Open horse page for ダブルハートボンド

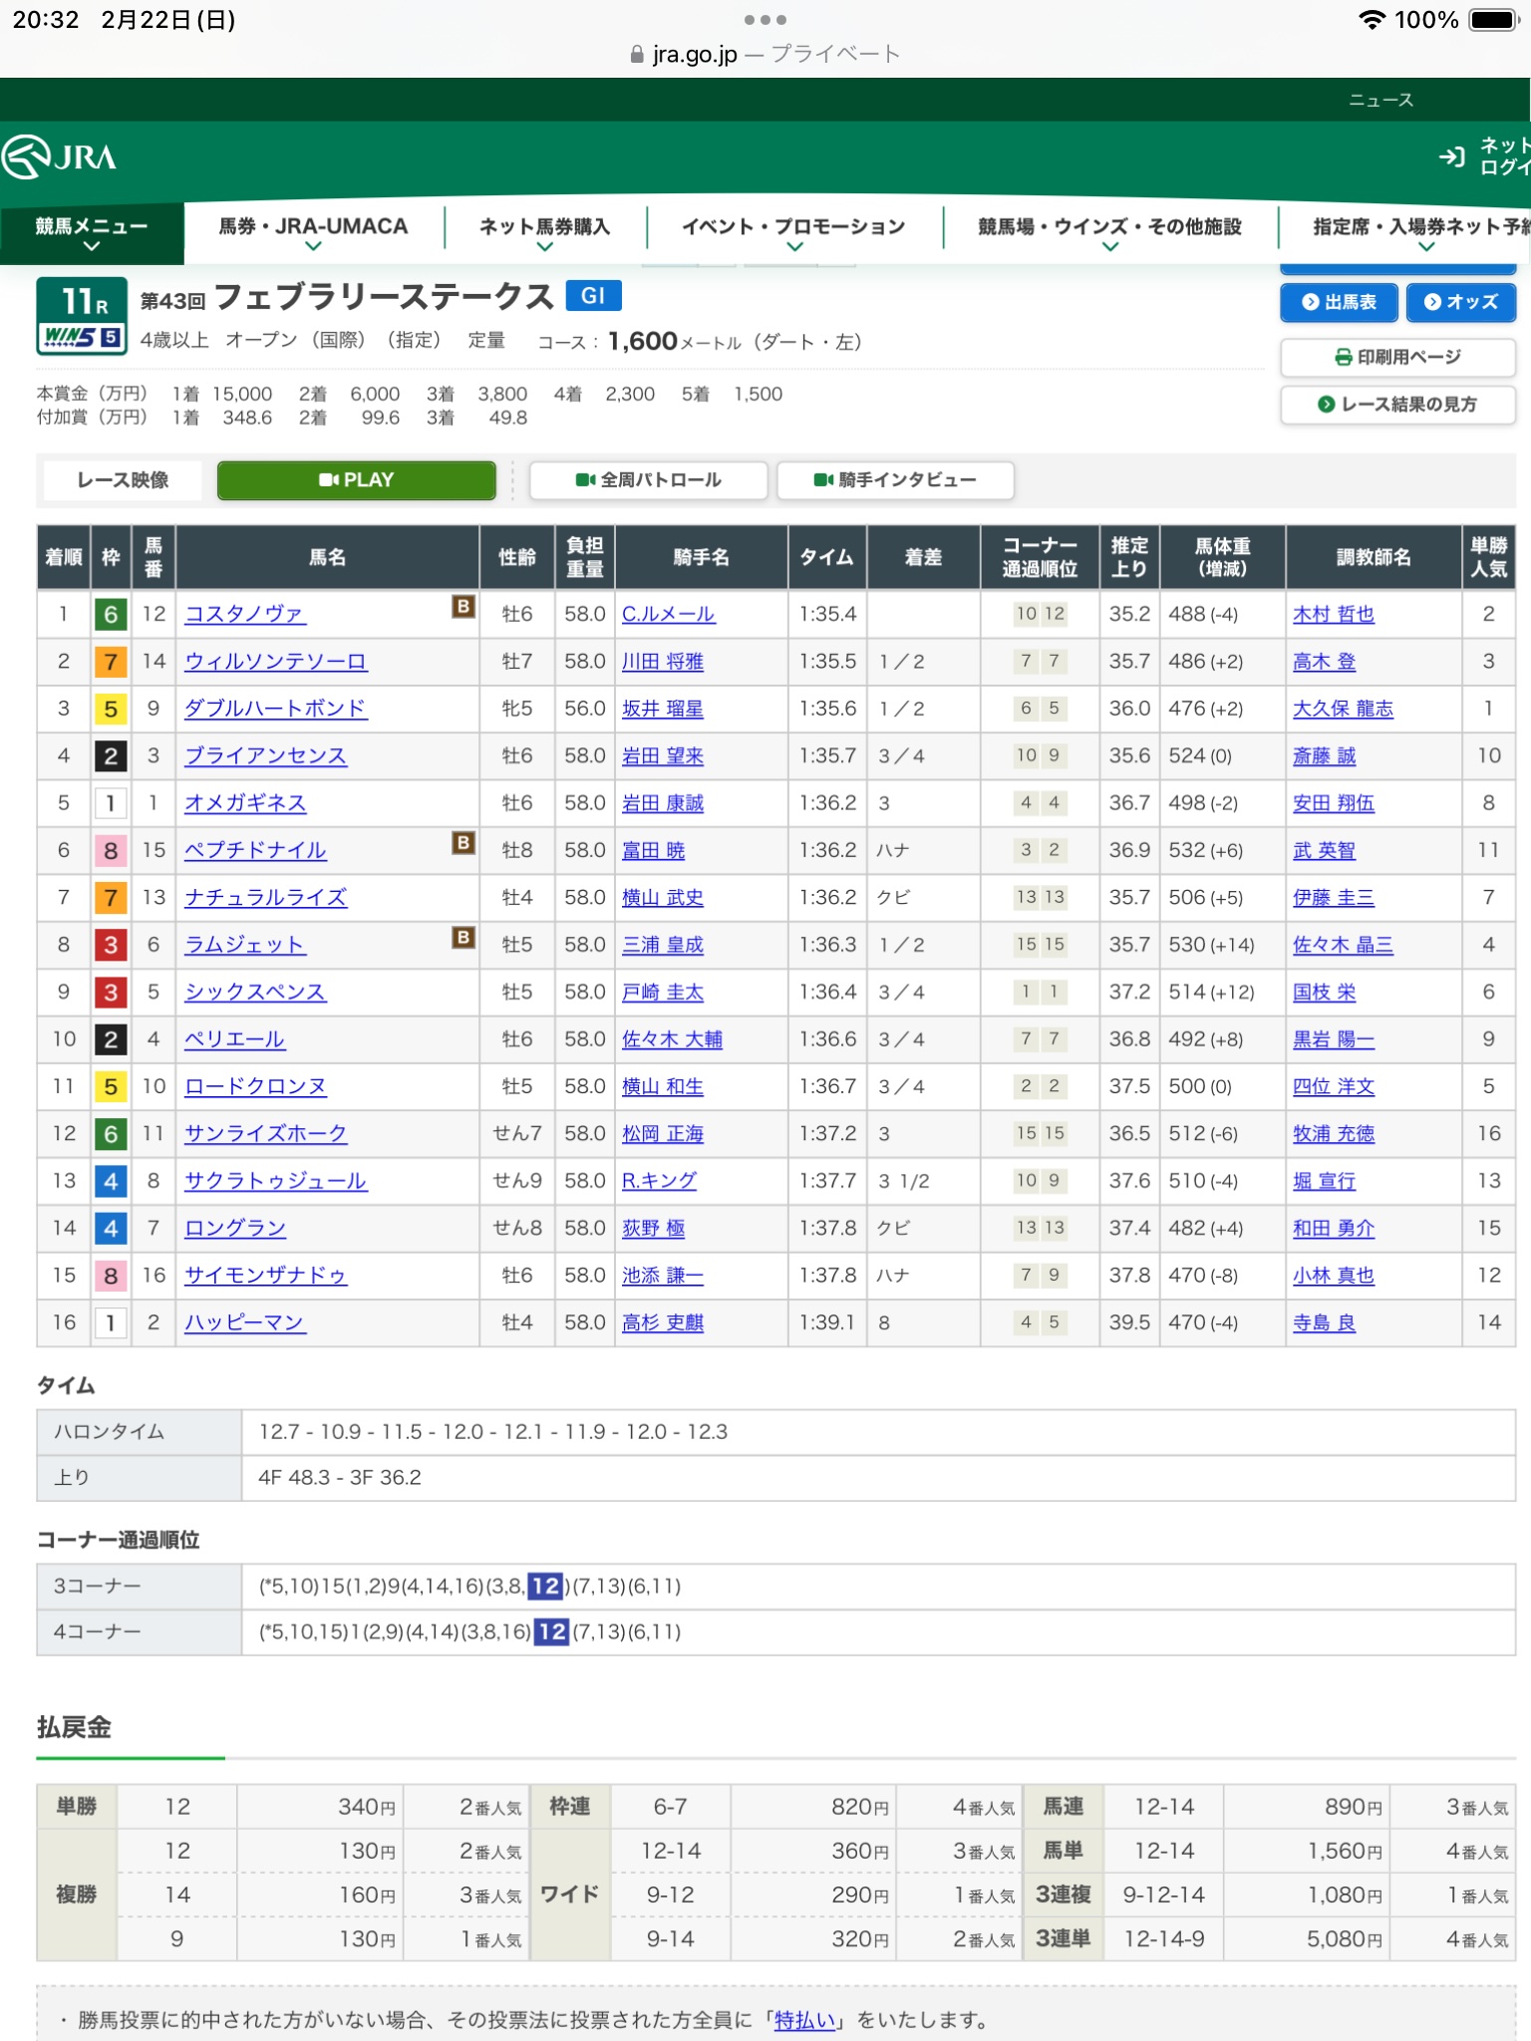point(275,709)
